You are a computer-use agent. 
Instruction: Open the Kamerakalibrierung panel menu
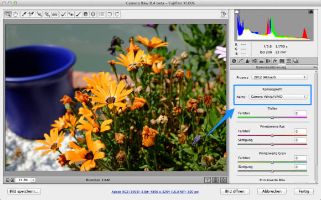(315, 67)
